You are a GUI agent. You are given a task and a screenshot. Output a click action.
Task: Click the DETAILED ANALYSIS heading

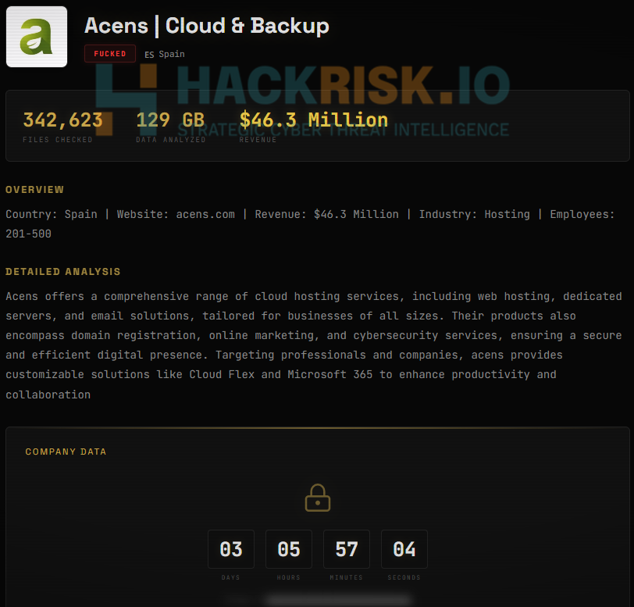(x=63, y=272)
